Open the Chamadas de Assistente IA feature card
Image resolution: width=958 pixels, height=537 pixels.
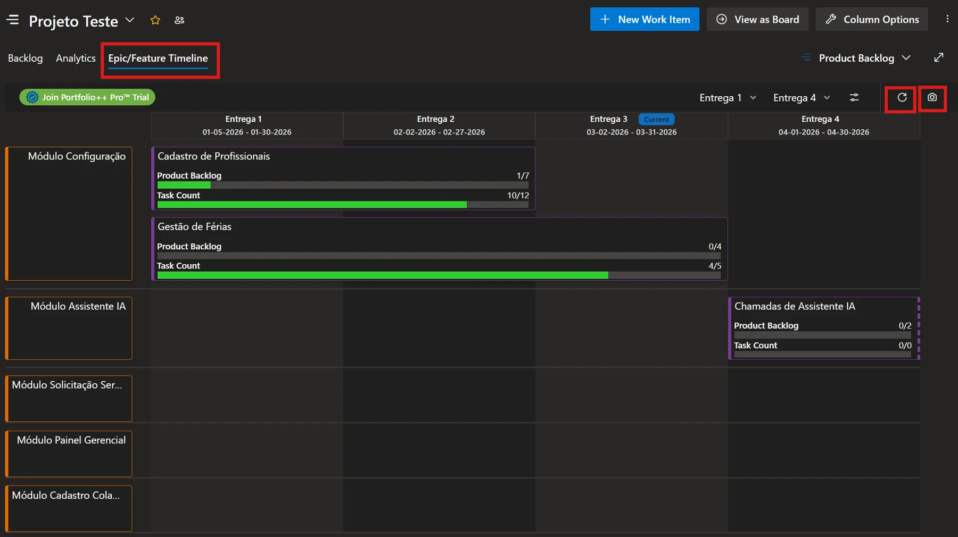click(824, 328)
